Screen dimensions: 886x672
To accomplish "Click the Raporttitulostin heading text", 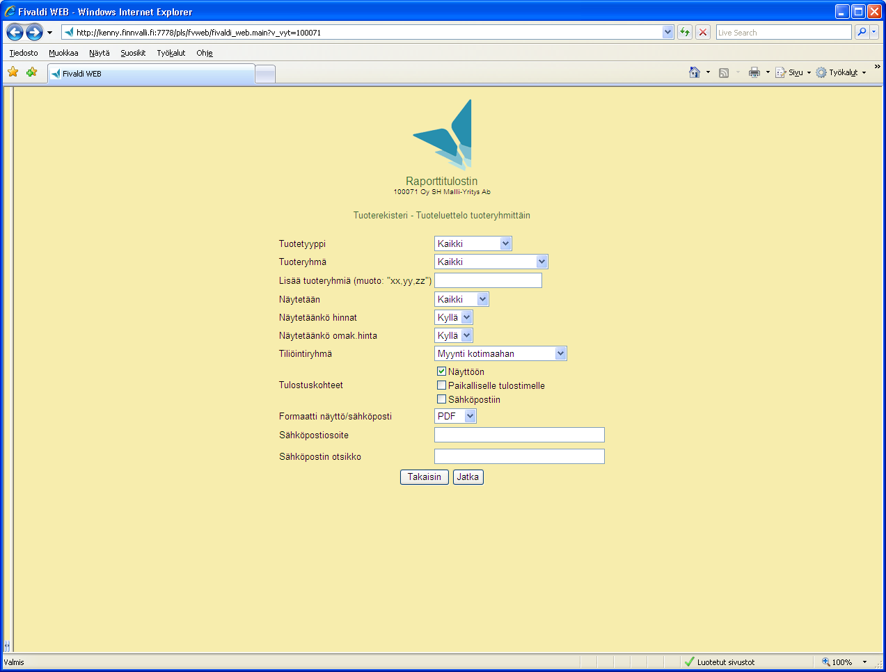I will tap(442, 181).
